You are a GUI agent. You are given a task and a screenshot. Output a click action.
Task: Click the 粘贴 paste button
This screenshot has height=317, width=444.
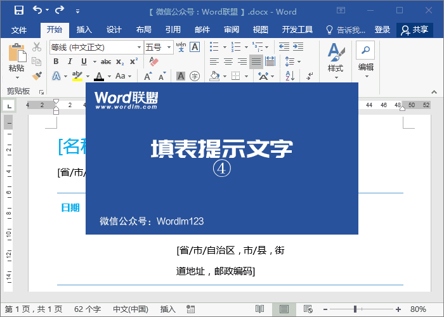click(x=16, y=60)
